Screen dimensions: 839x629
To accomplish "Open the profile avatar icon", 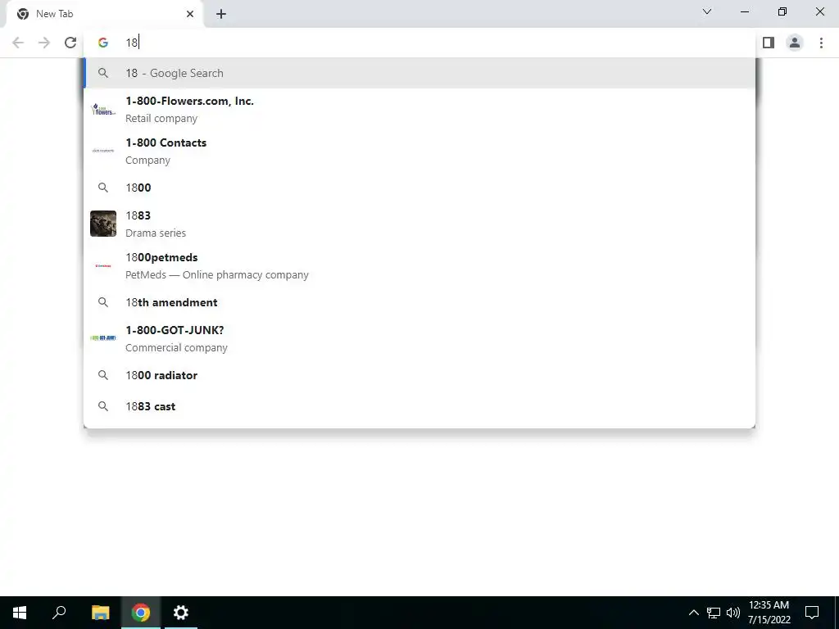I will [795, 43].
